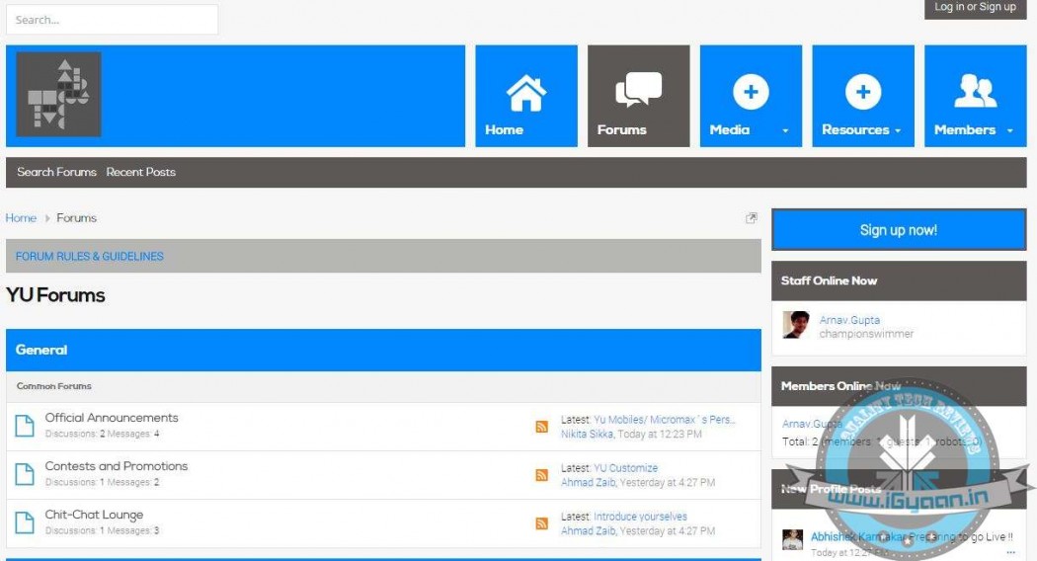
Task: Click the RSS icon for Chit-Chat Lounge
Action: (541, 523)
